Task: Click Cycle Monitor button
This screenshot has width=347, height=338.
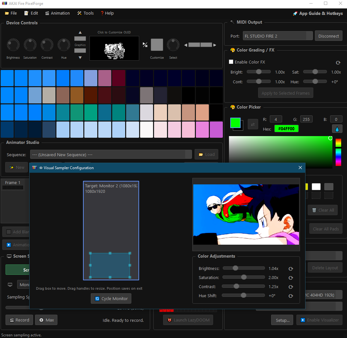Action: point(111,298)
